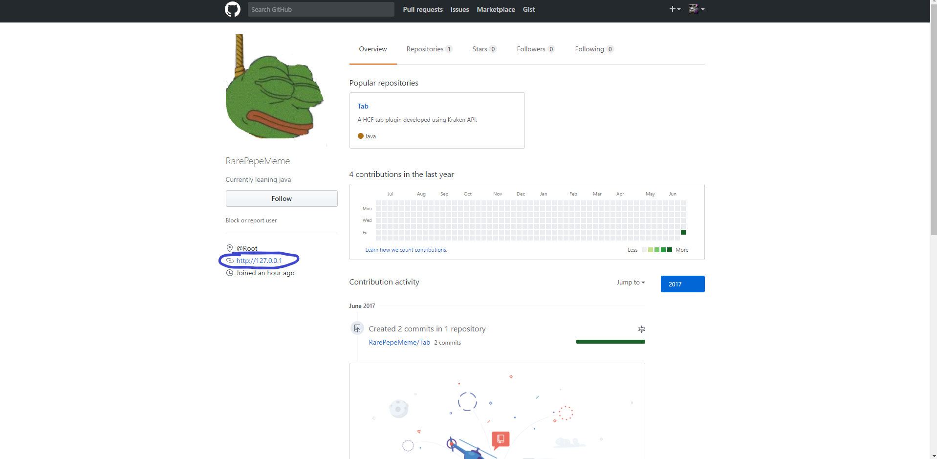
Task: Click the Block or report user link
Action: pos(251,220)
